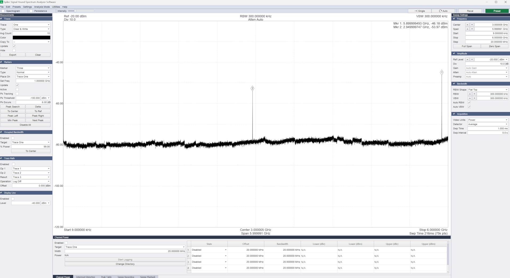Step Span up using its up arrow

[x=467, y=29]
